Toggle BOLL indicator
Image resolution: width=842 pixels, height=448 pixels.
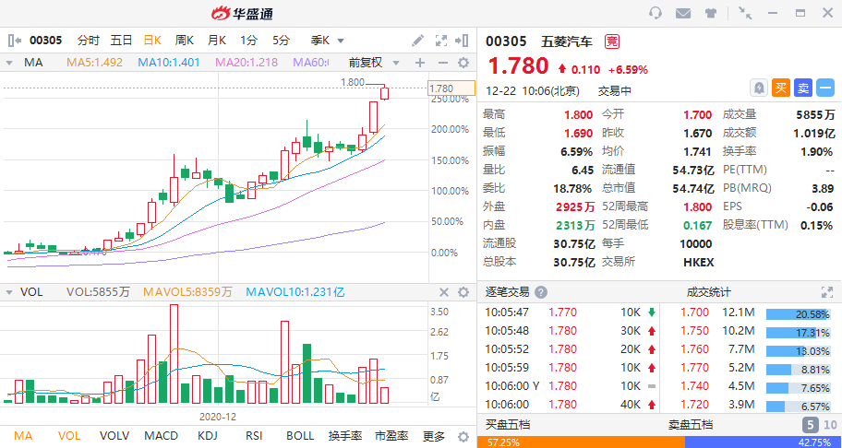(300, 436)
